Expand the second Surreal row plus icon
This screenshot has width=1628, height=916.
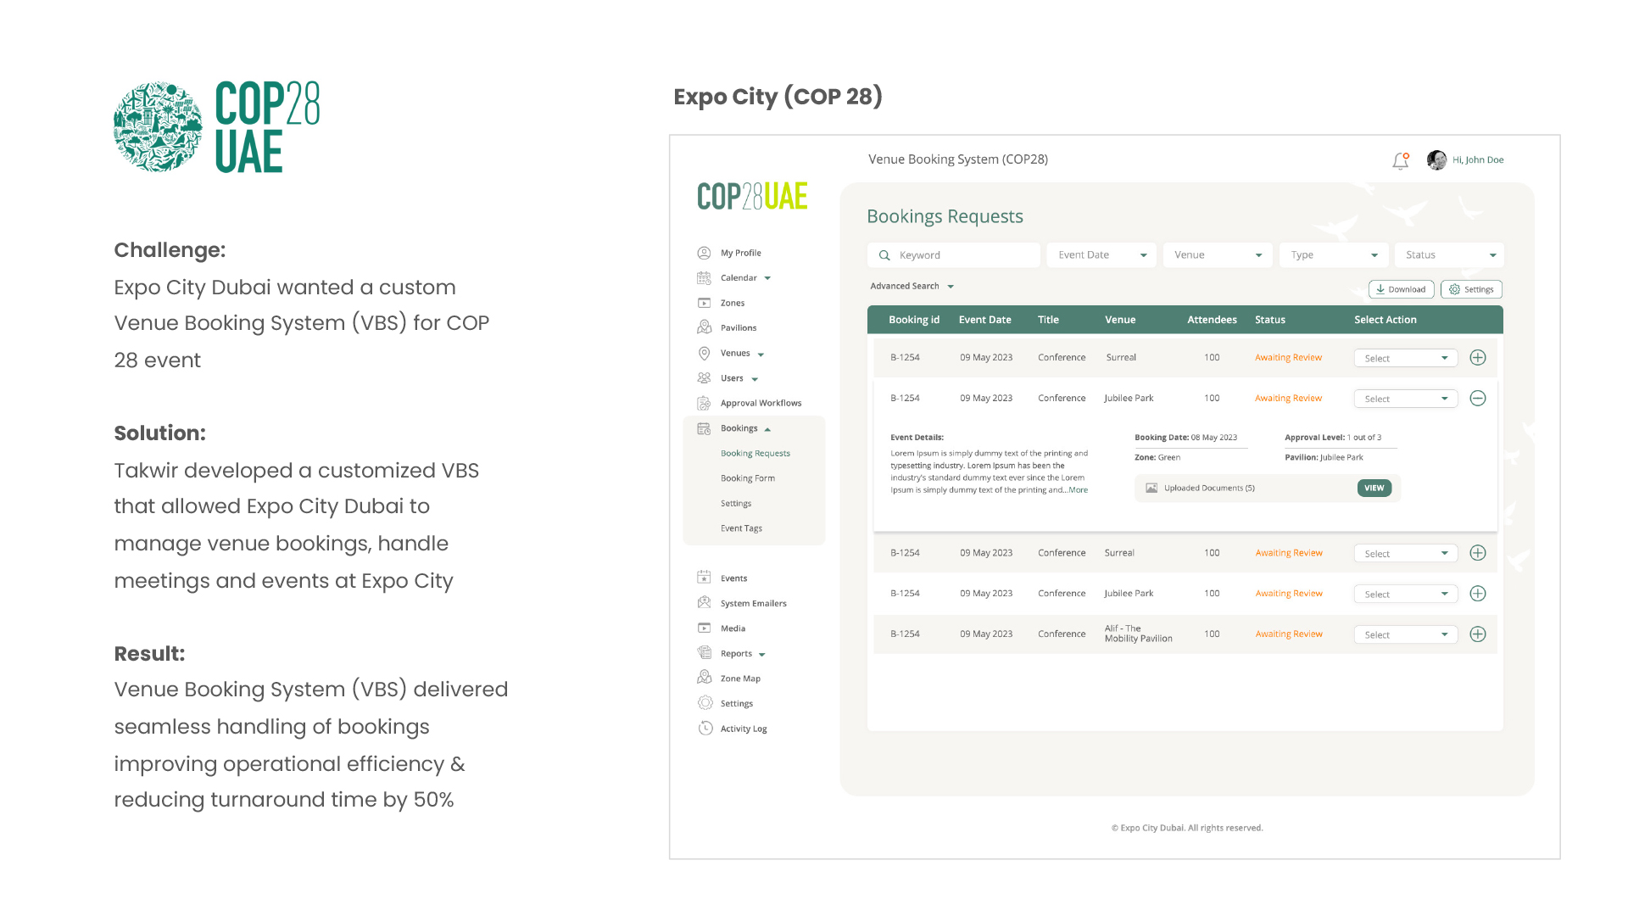click(x=1478, y=553)
